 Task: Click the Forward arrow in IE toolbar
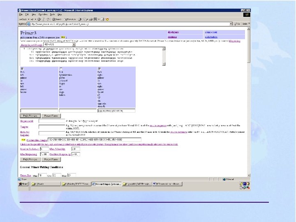[x=32, y=19]
